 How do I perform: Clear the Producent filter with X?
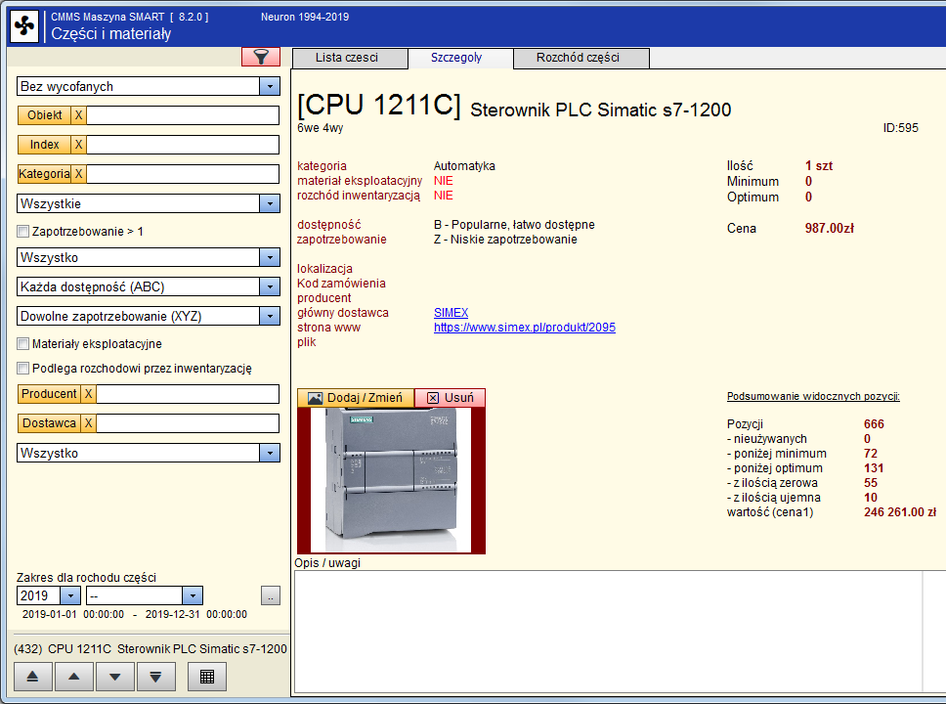click(88, 394)
